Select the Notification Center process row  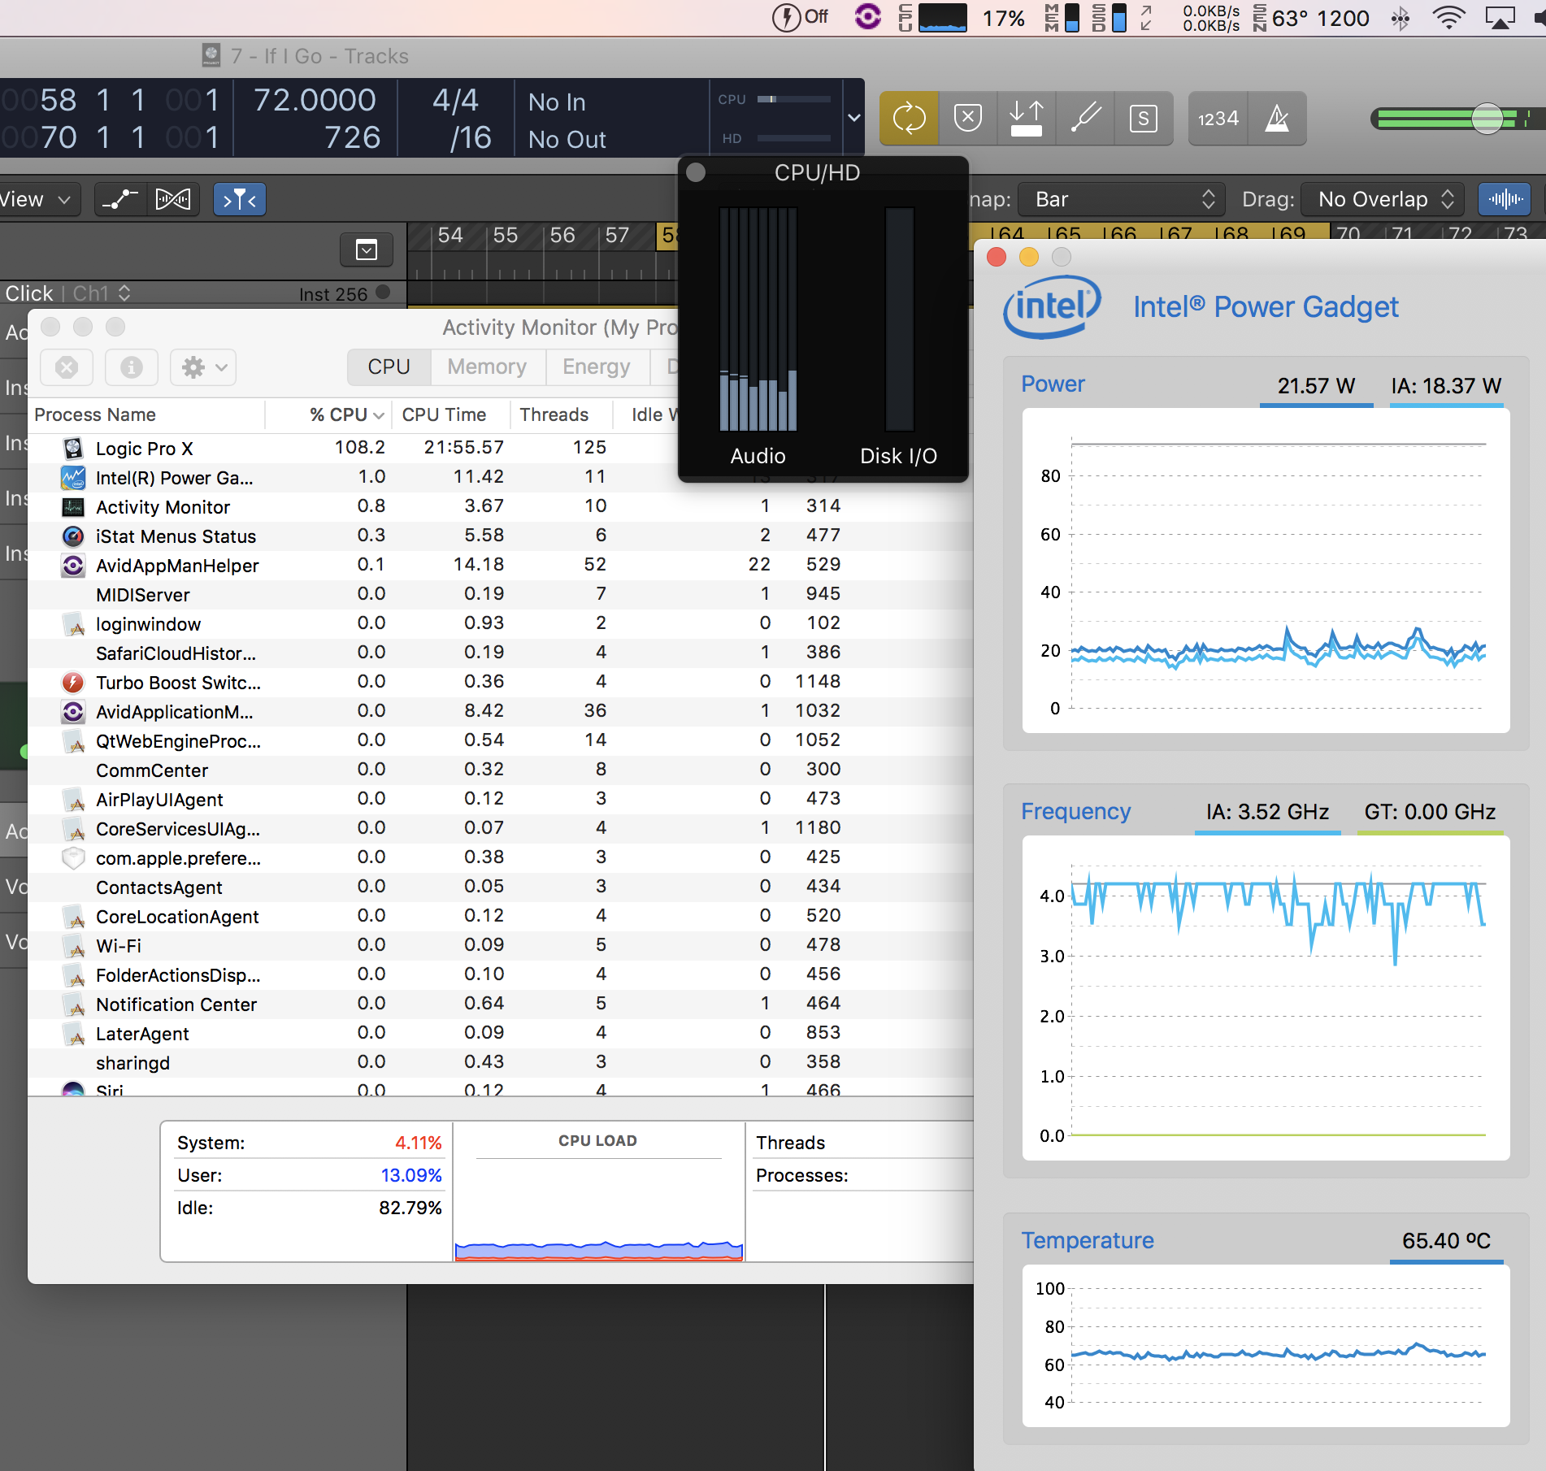(x=501, y=1004)
